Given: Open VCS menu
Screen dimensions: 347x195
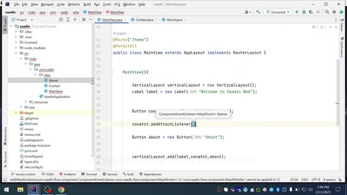Looking at the screenshot, I should [117, 4].
